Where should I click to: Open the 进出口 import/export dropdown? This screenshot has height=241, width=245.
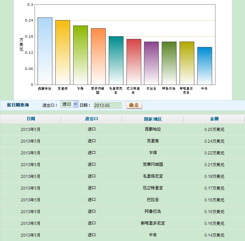point(69,104)
